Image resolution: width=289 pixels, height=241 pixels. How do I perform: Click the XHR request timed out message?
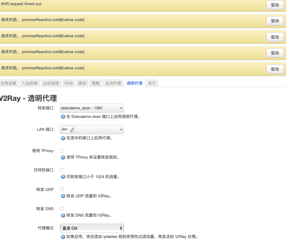coord(21,4)
